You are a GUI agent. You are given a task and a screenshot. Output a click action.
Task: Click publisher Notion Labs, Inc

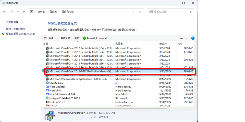pos(125,102)
